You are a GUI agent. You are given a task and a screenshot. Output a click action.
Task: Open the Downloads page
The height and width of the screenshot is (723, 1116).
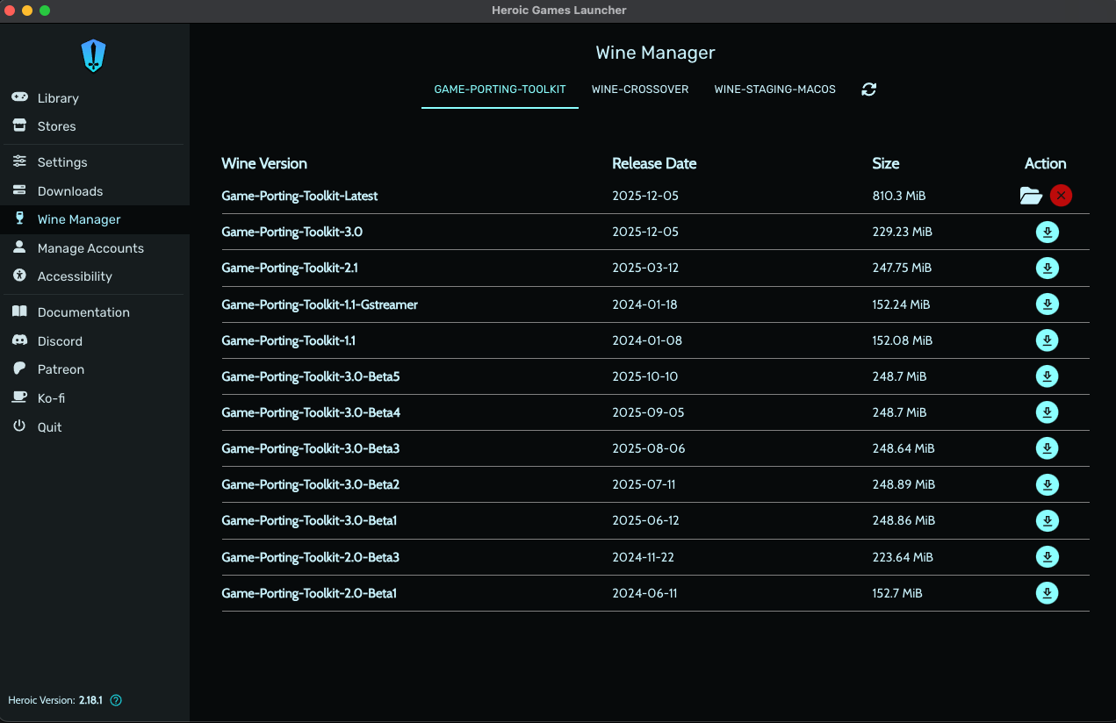[x=95, y=190]
